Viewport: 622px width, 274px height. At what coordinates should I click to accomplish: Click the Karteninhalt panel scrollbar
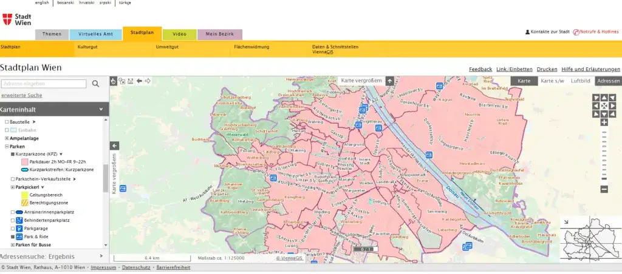tap(106, 178)
